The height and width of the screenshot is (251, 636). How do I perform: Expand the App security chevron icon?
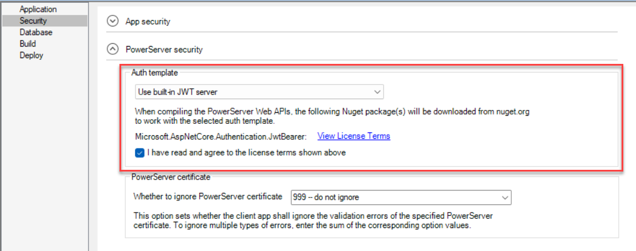(113, 21)
